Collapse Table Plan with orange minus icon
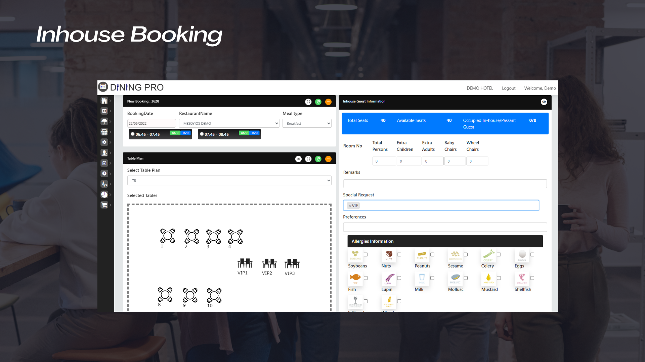 pos(328,159)
